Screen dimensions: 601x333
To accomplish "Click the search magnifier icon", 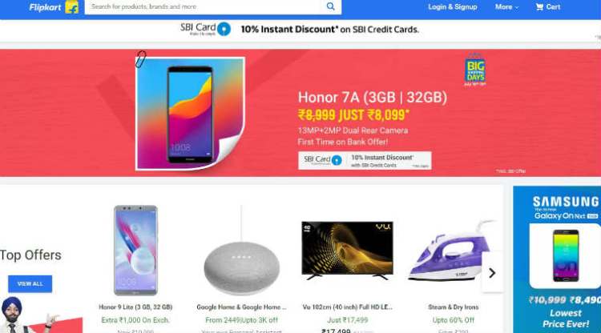I will pyautogui.click(x=330, y=6).
